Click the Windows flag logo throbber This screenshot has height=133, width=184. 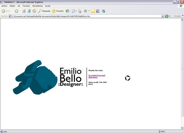click(x=181, y=6)
